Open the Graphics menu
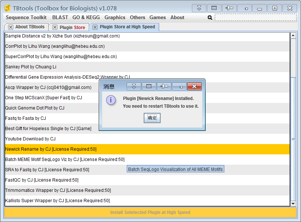Viewport: 301px width, 222px height. tap(115, 17)
